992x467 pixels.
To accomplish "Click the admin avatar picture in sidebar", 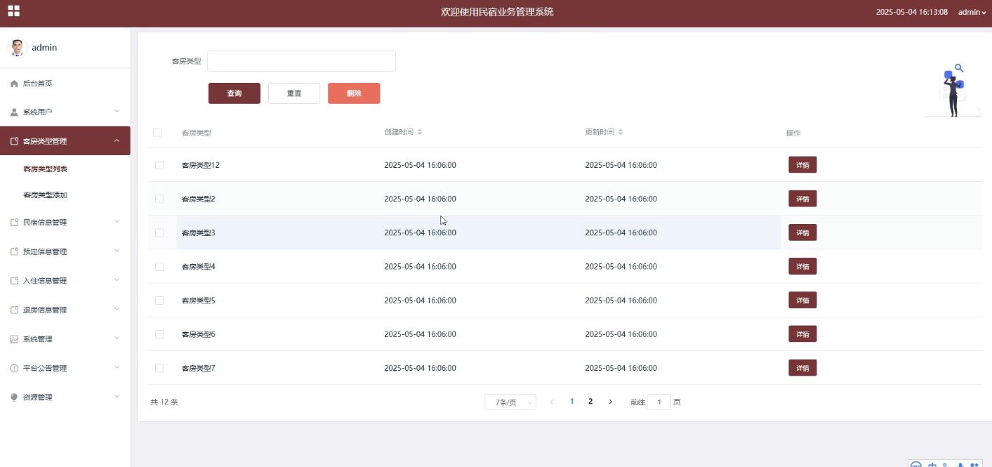I will pos(17,48).
